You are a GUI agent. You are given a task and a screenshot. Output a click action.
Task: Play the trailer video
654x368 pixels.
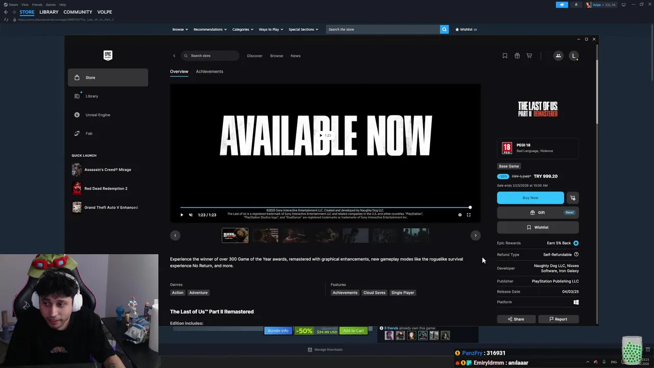181,215
